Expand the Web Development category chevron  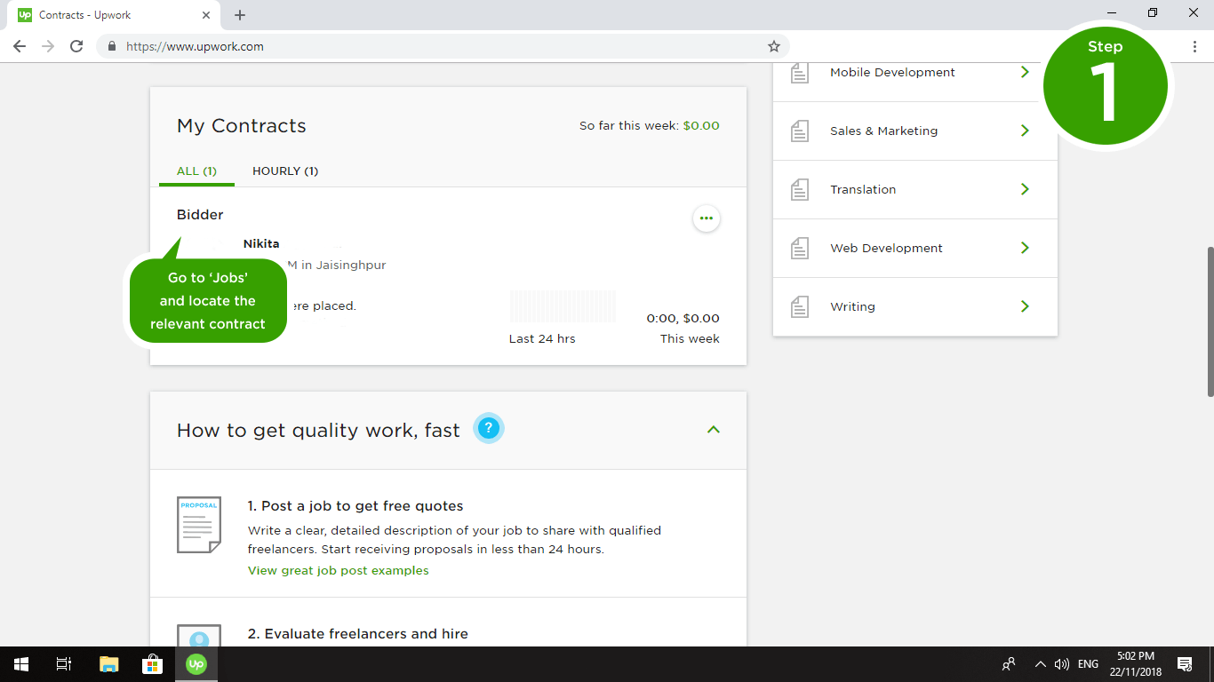click(x=1024, y=248)
